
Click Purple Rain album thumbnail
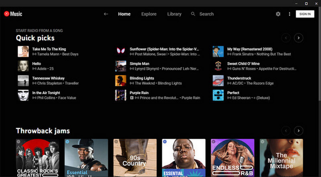coord(121,95)
